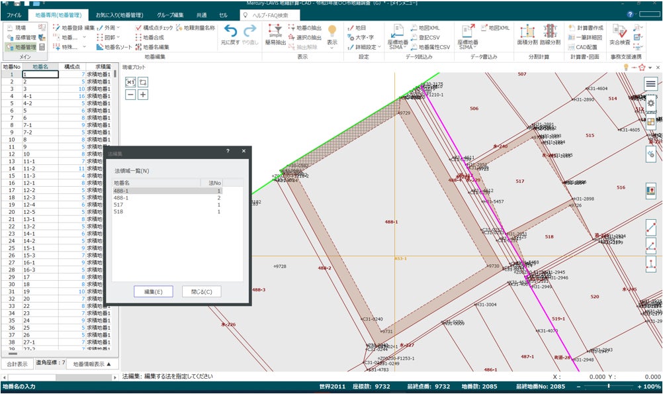Open the 面積分割 area division tool

[x=527, y=34]
